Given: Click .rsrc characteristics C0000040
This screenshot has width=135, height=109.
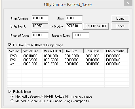Looking at the screenshot, I should (x=113, y=64).
